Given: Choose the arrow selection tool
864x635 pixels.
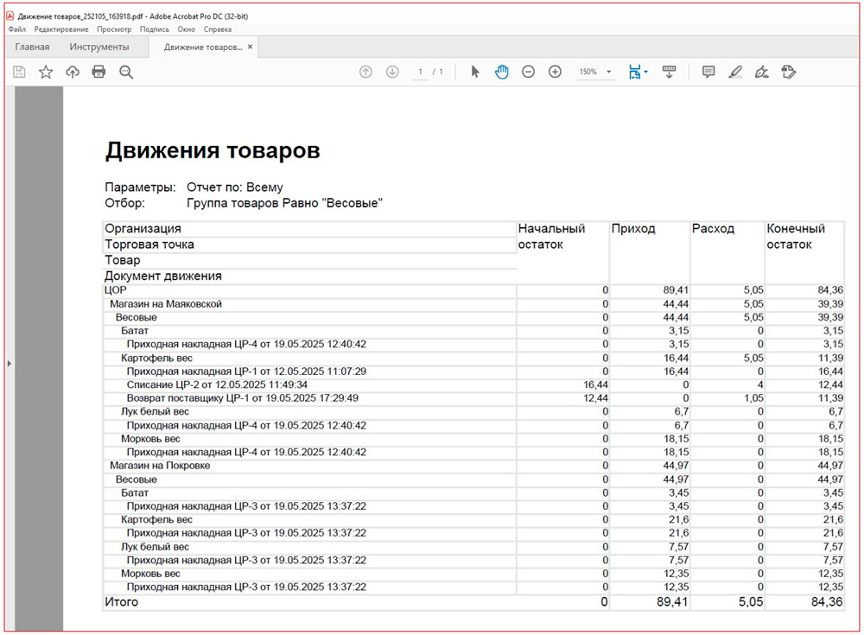Looking at the screenshot, I should [x=474, y=72].
